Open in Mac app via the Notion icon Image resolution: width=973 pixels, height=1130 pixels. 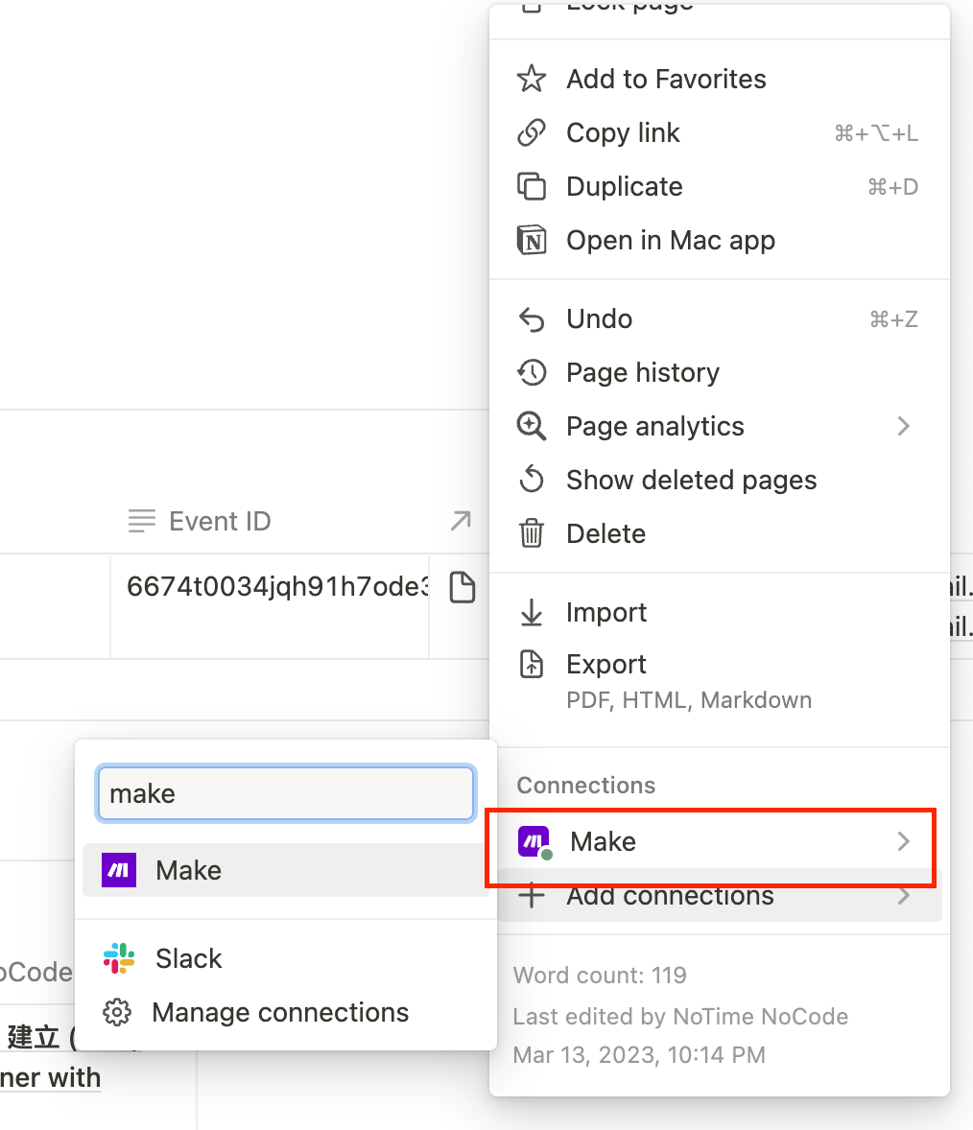[532, 240]
